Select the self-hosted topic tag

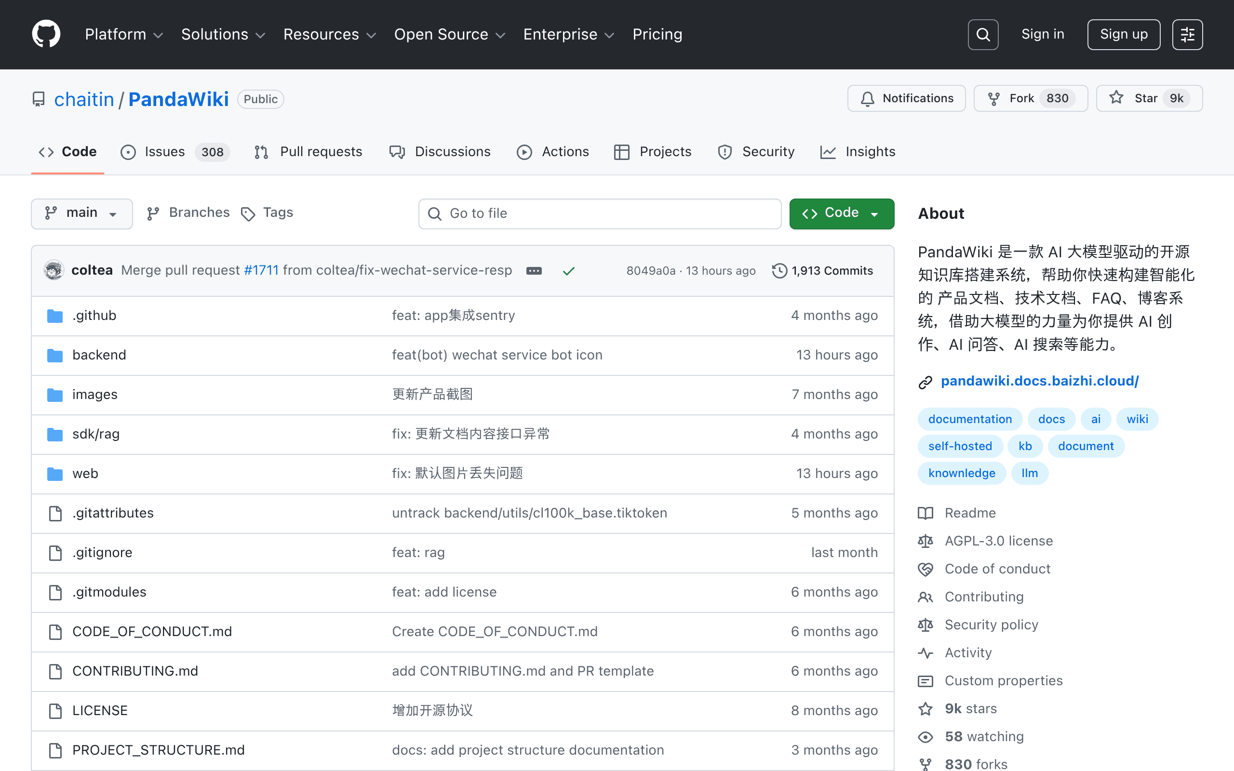pos(960,446)
